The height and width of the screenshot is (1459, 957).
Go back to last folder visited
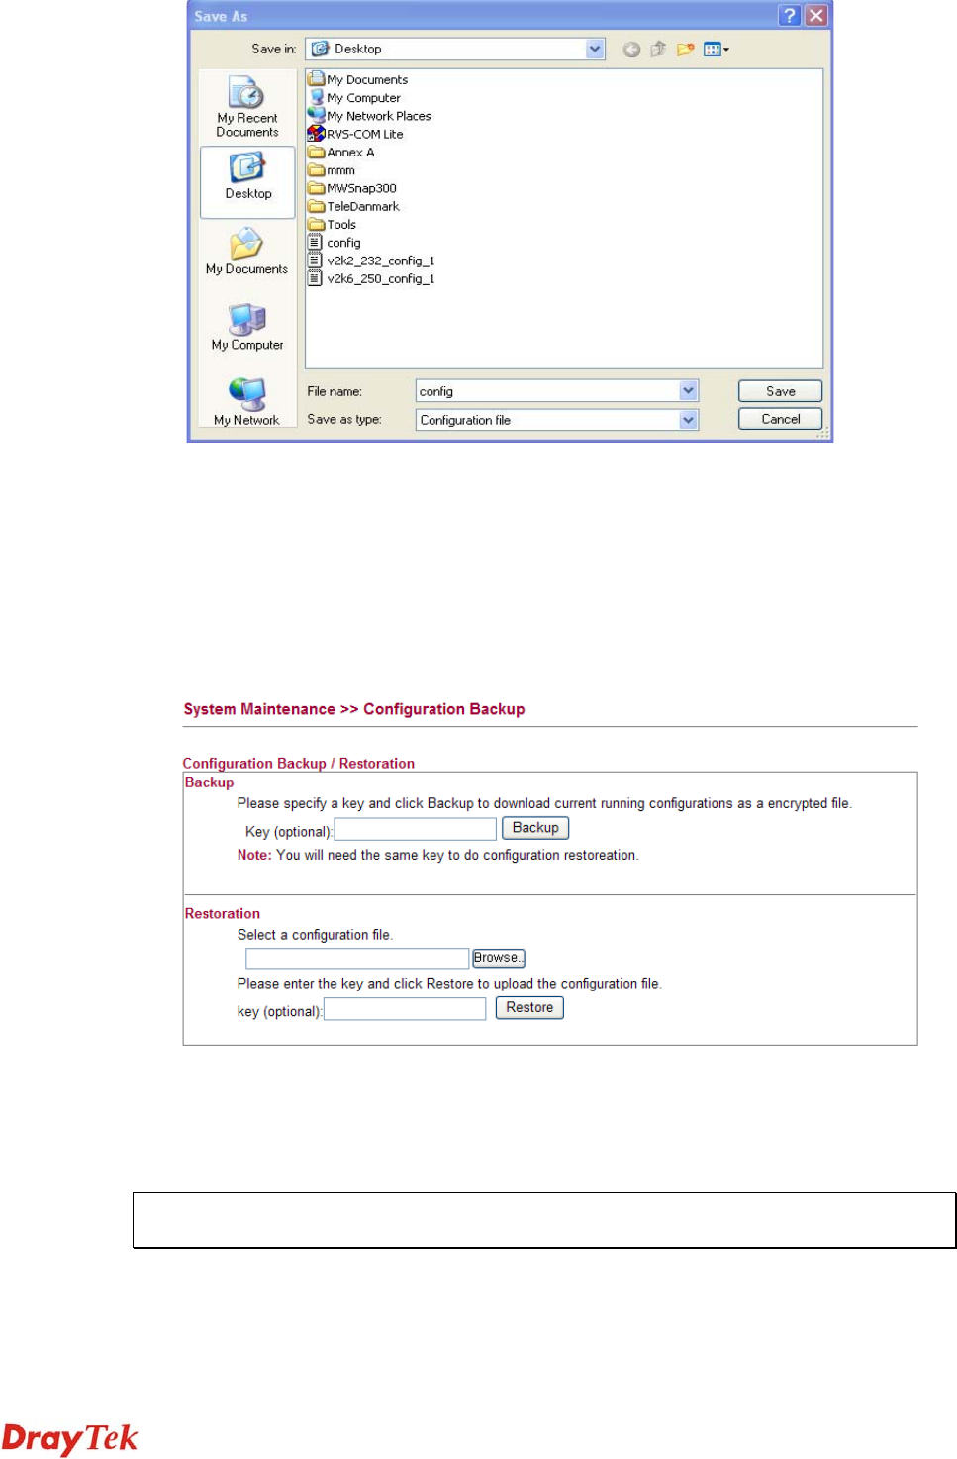[631, 50]
